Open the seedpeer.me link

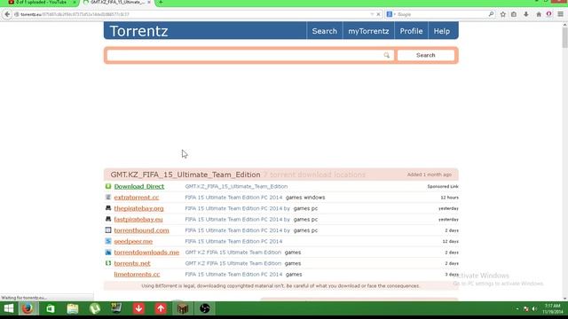coord(133,241)
